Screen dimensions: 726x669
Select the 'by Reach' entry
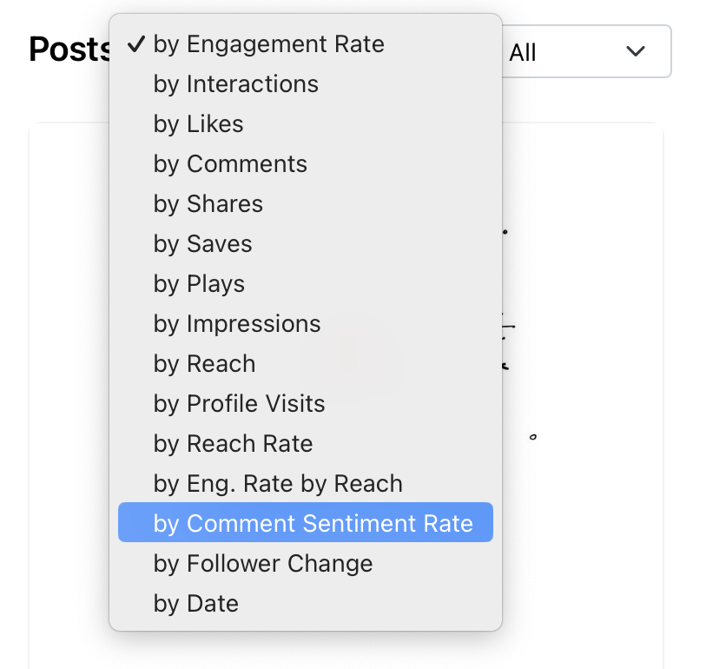click(x=204, y=364)
